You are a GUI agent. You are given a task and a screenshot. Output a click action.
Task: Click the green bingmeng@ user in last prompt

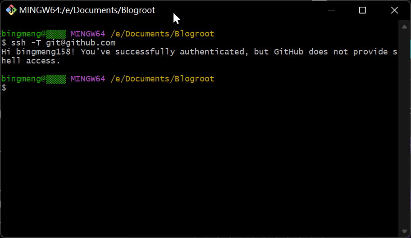coord(23,79)
